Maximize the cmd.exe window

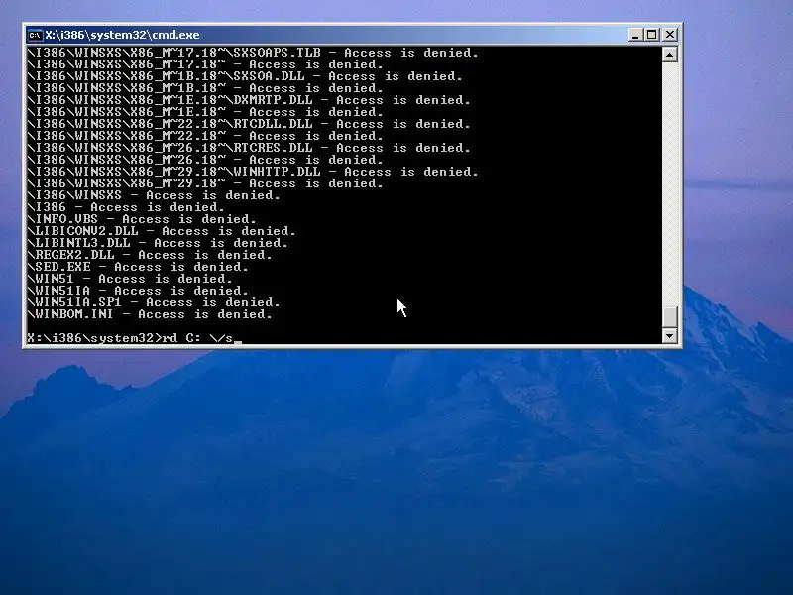coord(652,35)
